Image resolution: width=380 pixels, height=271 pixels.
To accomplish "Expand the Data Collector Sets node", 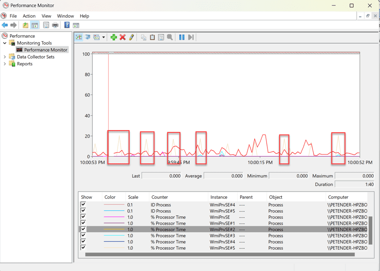I will pyautogui.click(x=5, y=56).
